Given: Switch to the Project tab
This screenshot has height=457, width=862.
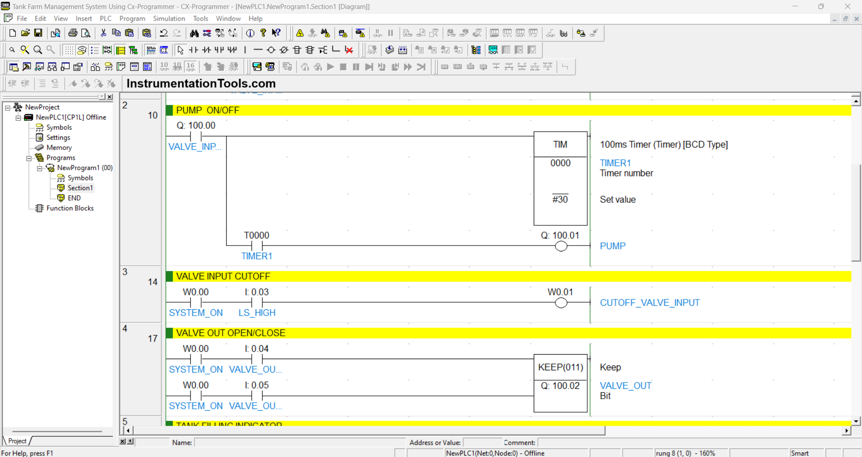Looking at the screenshot, I should point(18,441).
